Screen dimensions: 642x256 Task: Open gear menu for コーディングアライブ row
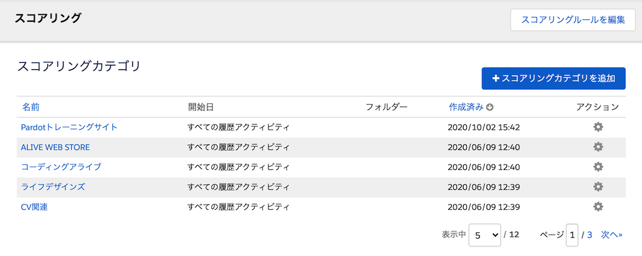pos(598,167)
